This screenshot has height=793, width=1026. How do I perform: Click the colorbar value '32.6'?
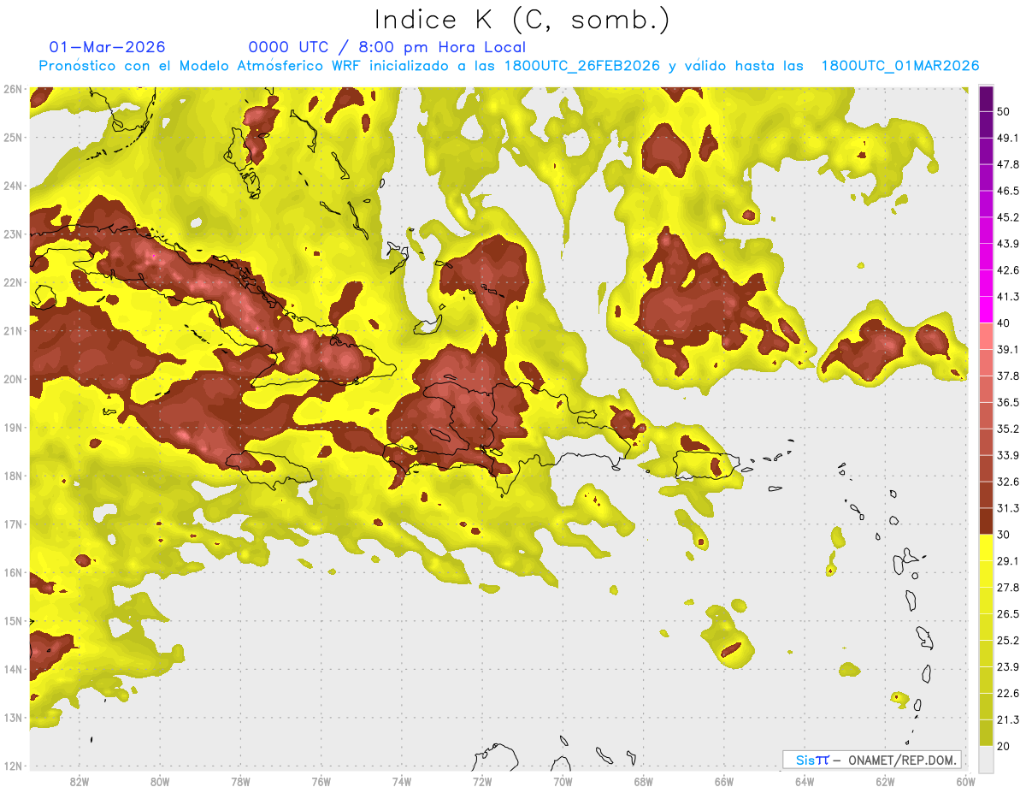1008,482
